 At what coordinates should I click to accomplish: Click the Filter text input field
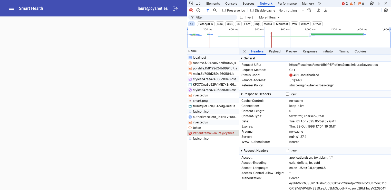(216, 17)
